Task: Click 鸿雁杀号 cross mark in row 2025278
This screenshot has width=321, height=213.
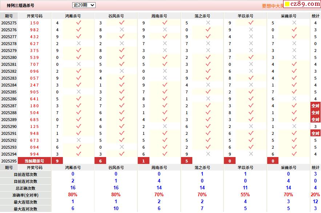Action: [79, 43]
